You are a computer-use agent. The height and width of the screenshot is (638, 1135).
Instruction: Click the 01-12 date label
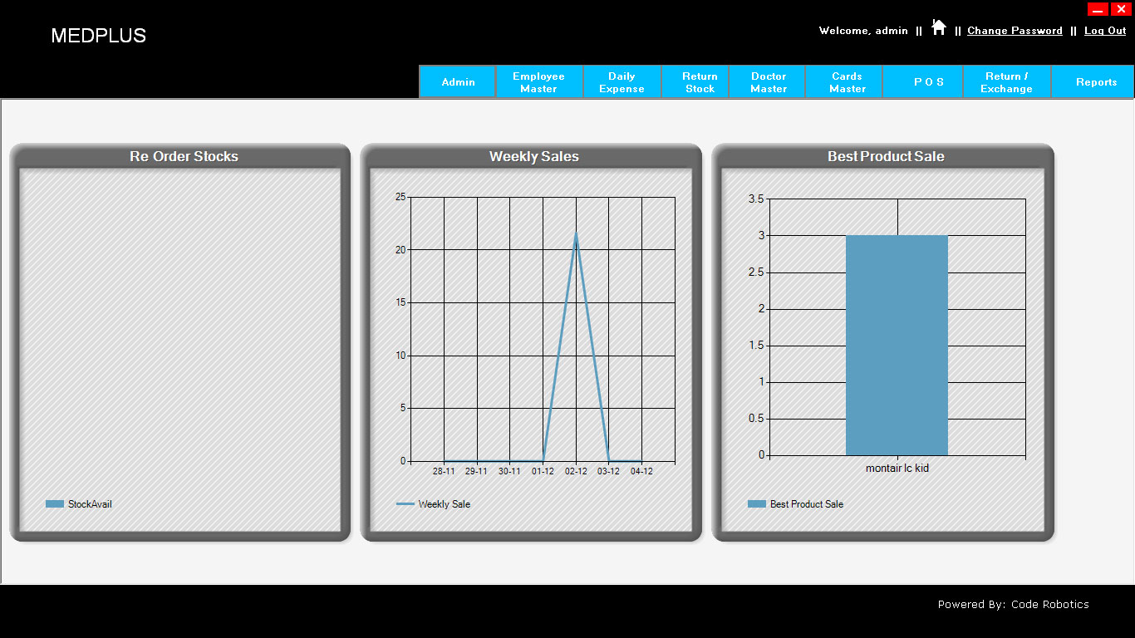coord(543,472)
